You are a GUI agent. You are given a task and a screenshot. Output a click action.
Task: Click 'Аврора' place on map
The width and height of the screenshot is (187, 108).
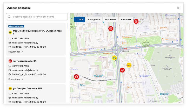point(103,57)
